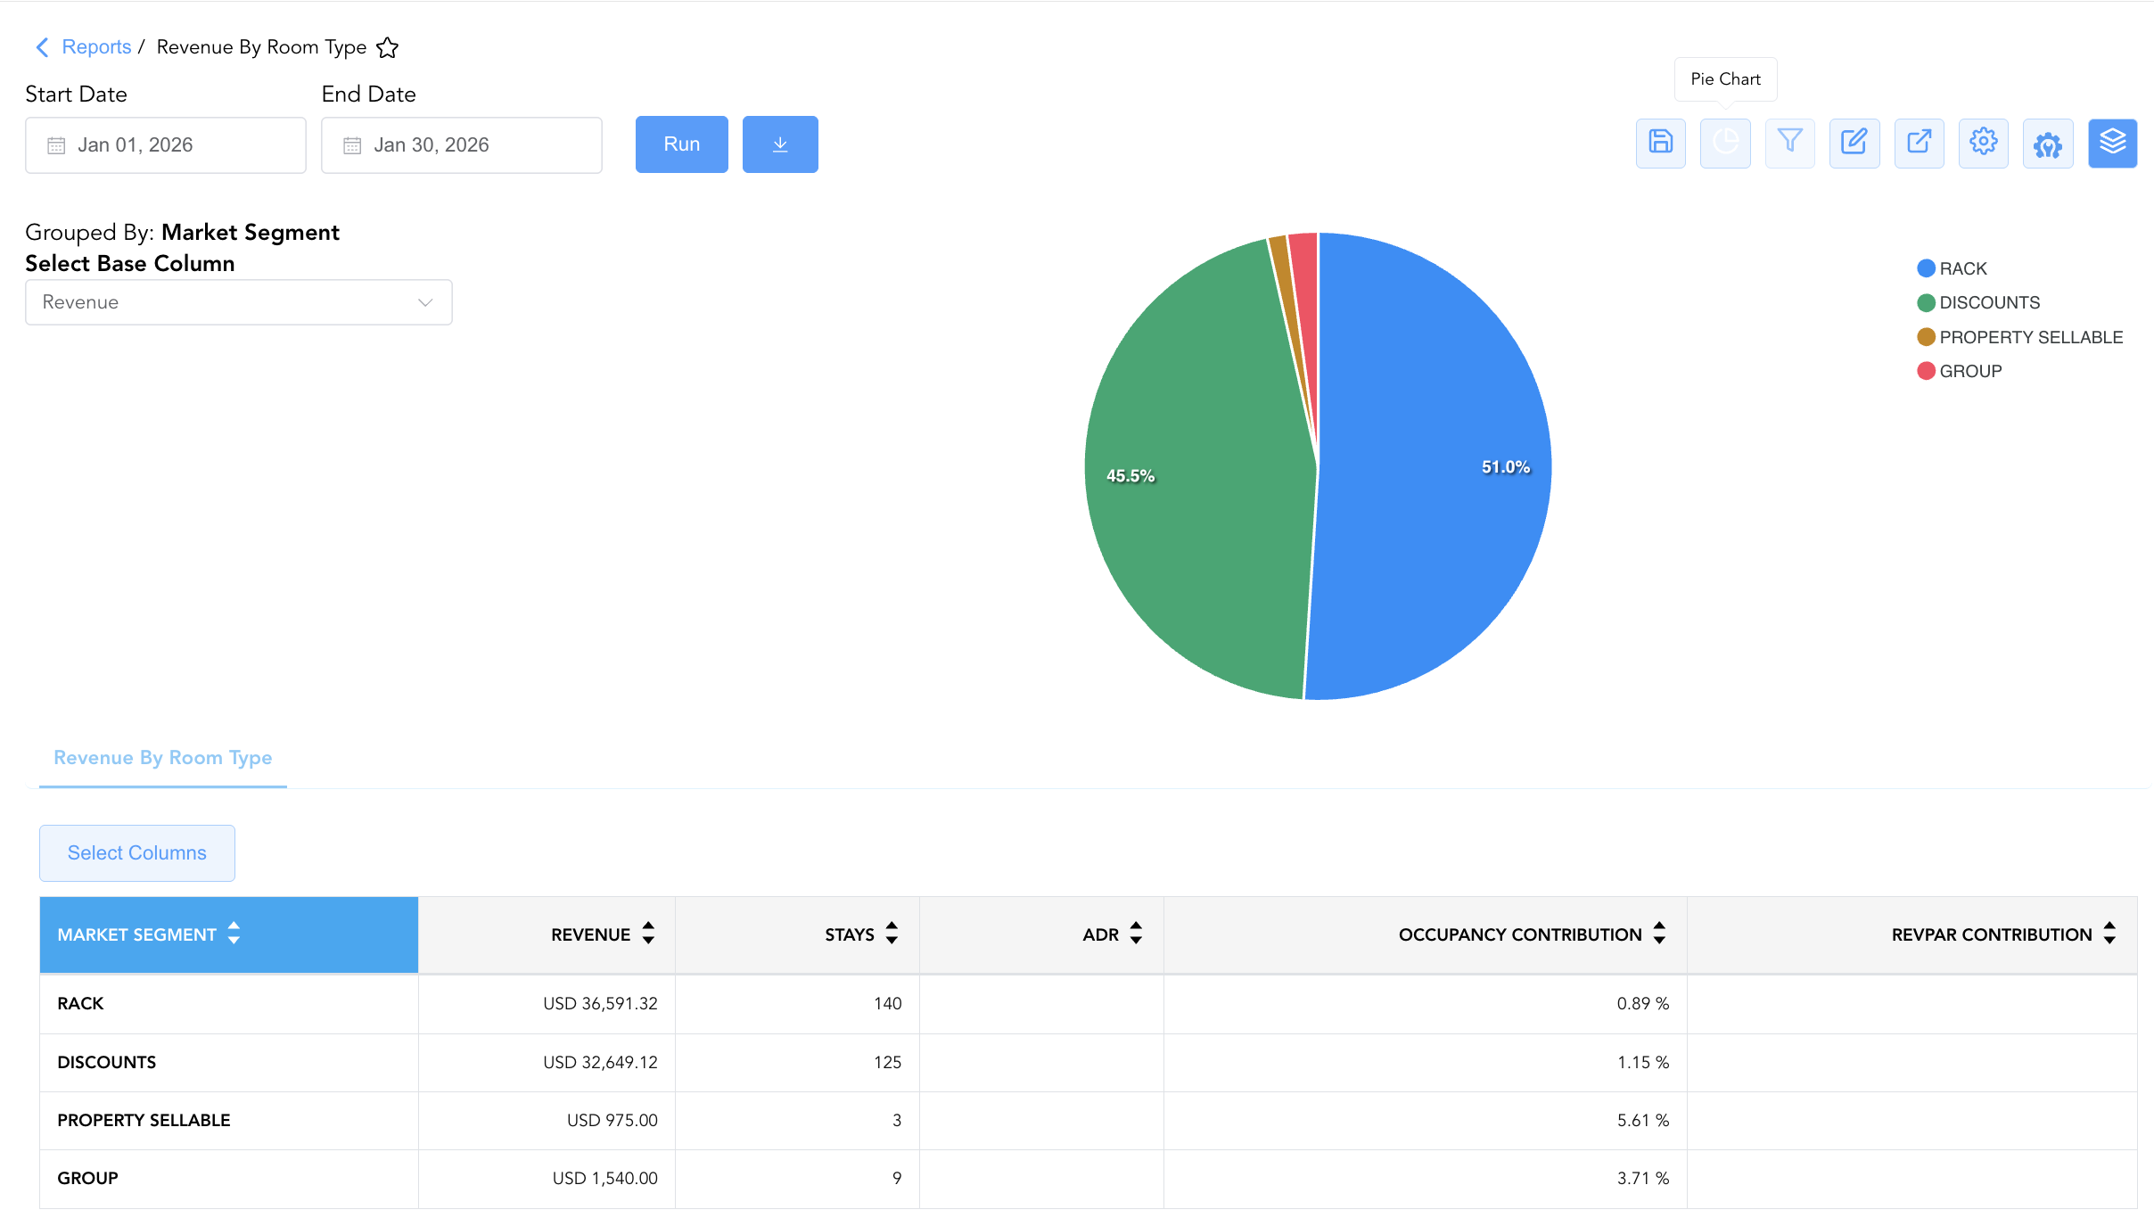2154x1218 pixels.
Task: Click the edit pencil icon
Action: coord(1854,143)
